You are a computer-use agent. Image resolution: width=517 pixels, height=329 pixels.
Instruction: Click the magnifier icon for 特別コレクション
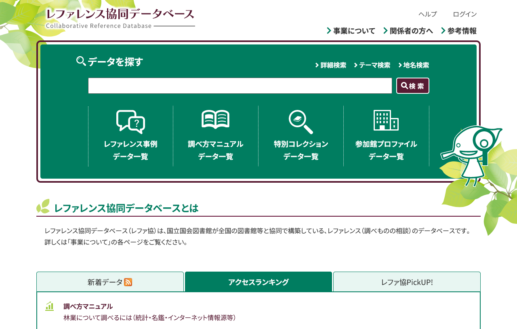[301, 122]
